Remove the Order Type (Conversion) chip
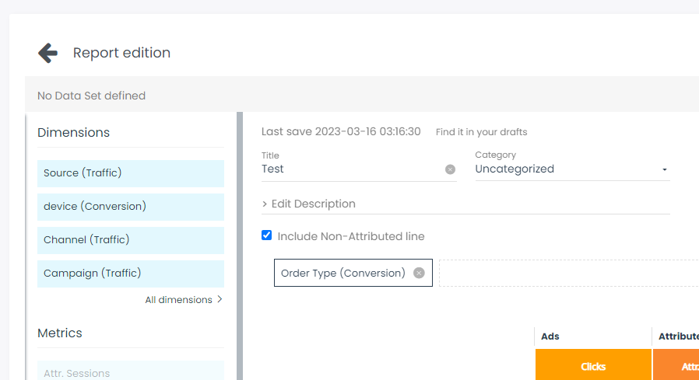The width and height of the screenshot is (699, 380). pos(419,273)
